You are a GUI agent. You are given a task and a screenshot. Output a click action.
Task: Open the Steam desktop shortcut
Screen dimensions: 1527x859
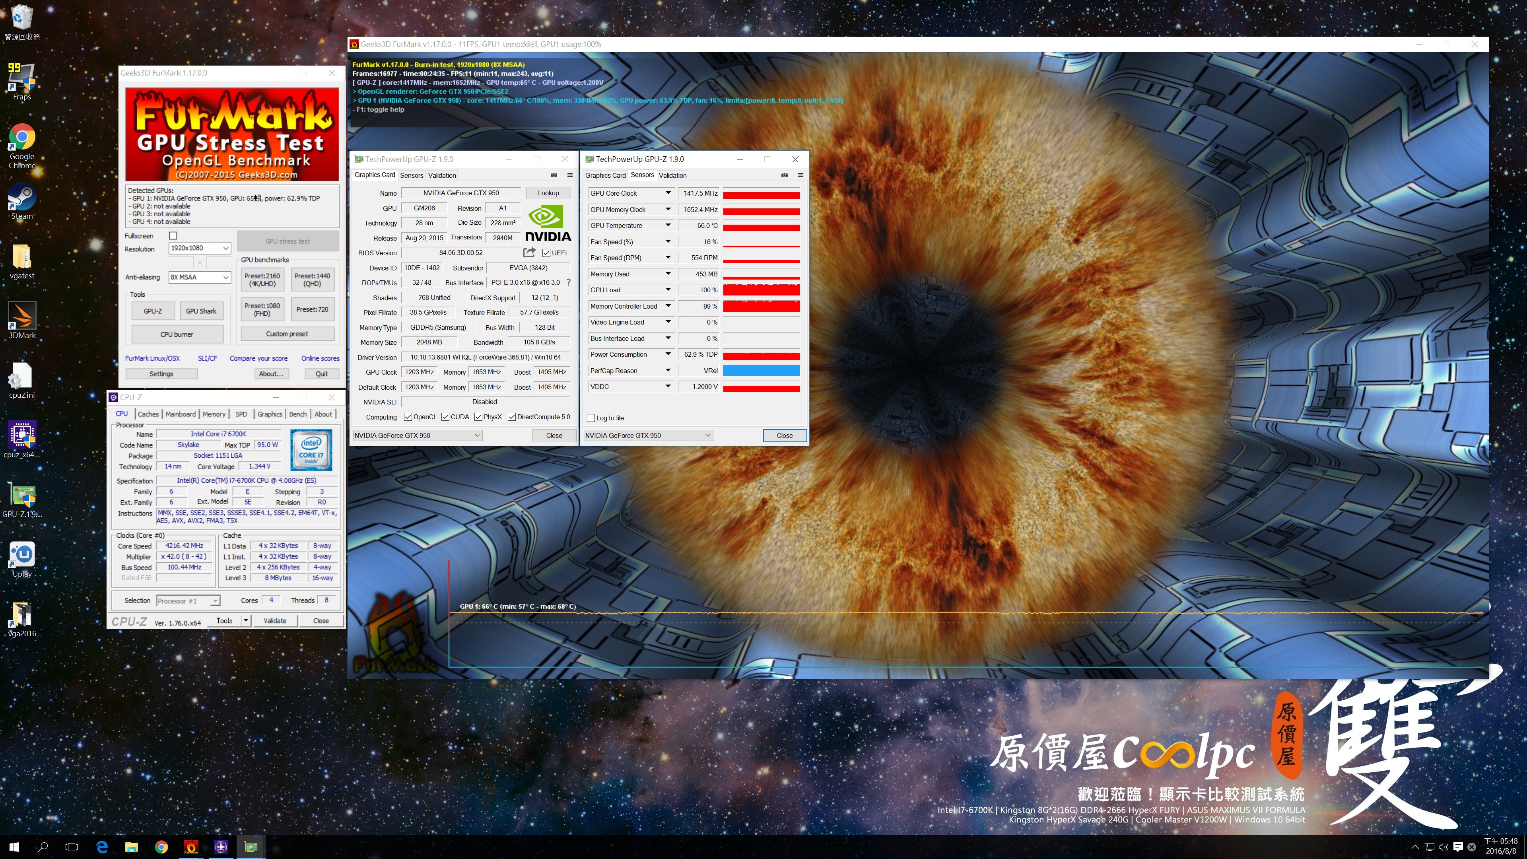(x=22, y=202)
